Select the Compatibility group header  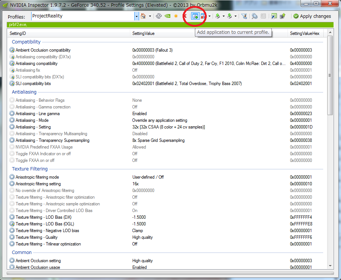point(26,42)
